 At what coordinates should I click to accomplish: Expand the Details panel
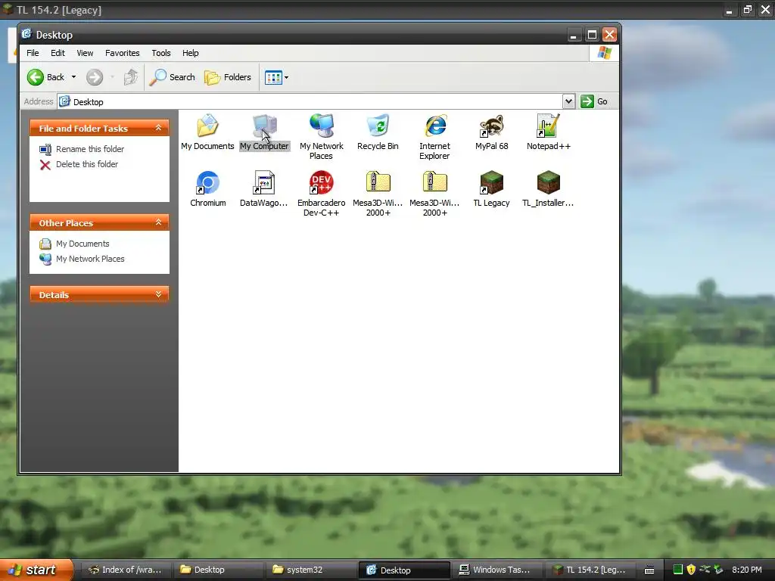(x=159, y=294)
